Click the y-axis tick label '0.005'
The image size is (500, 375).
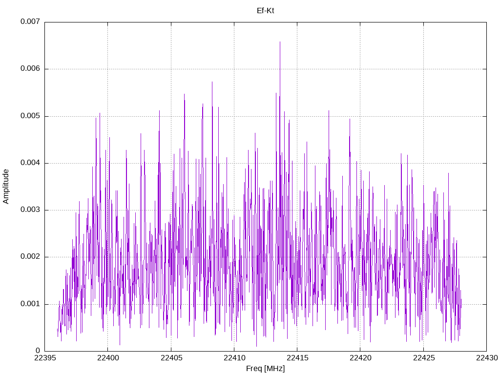coord(30,116)
